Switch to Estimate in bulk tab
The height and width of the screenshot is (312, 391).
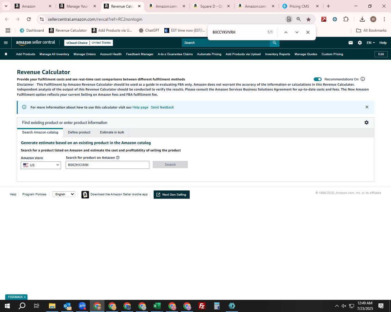click(112, 132)
